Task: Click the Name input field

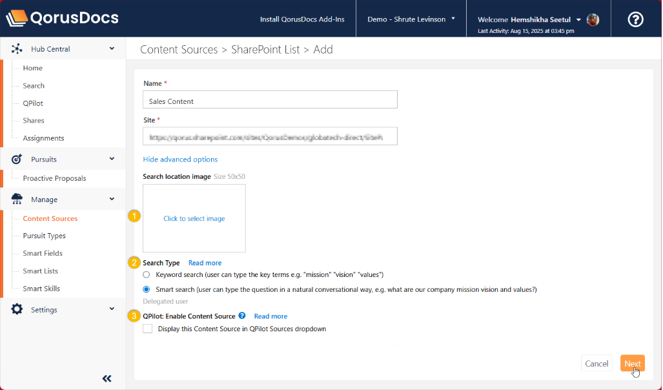Action: pyautogui.click(x=269, y=101)
